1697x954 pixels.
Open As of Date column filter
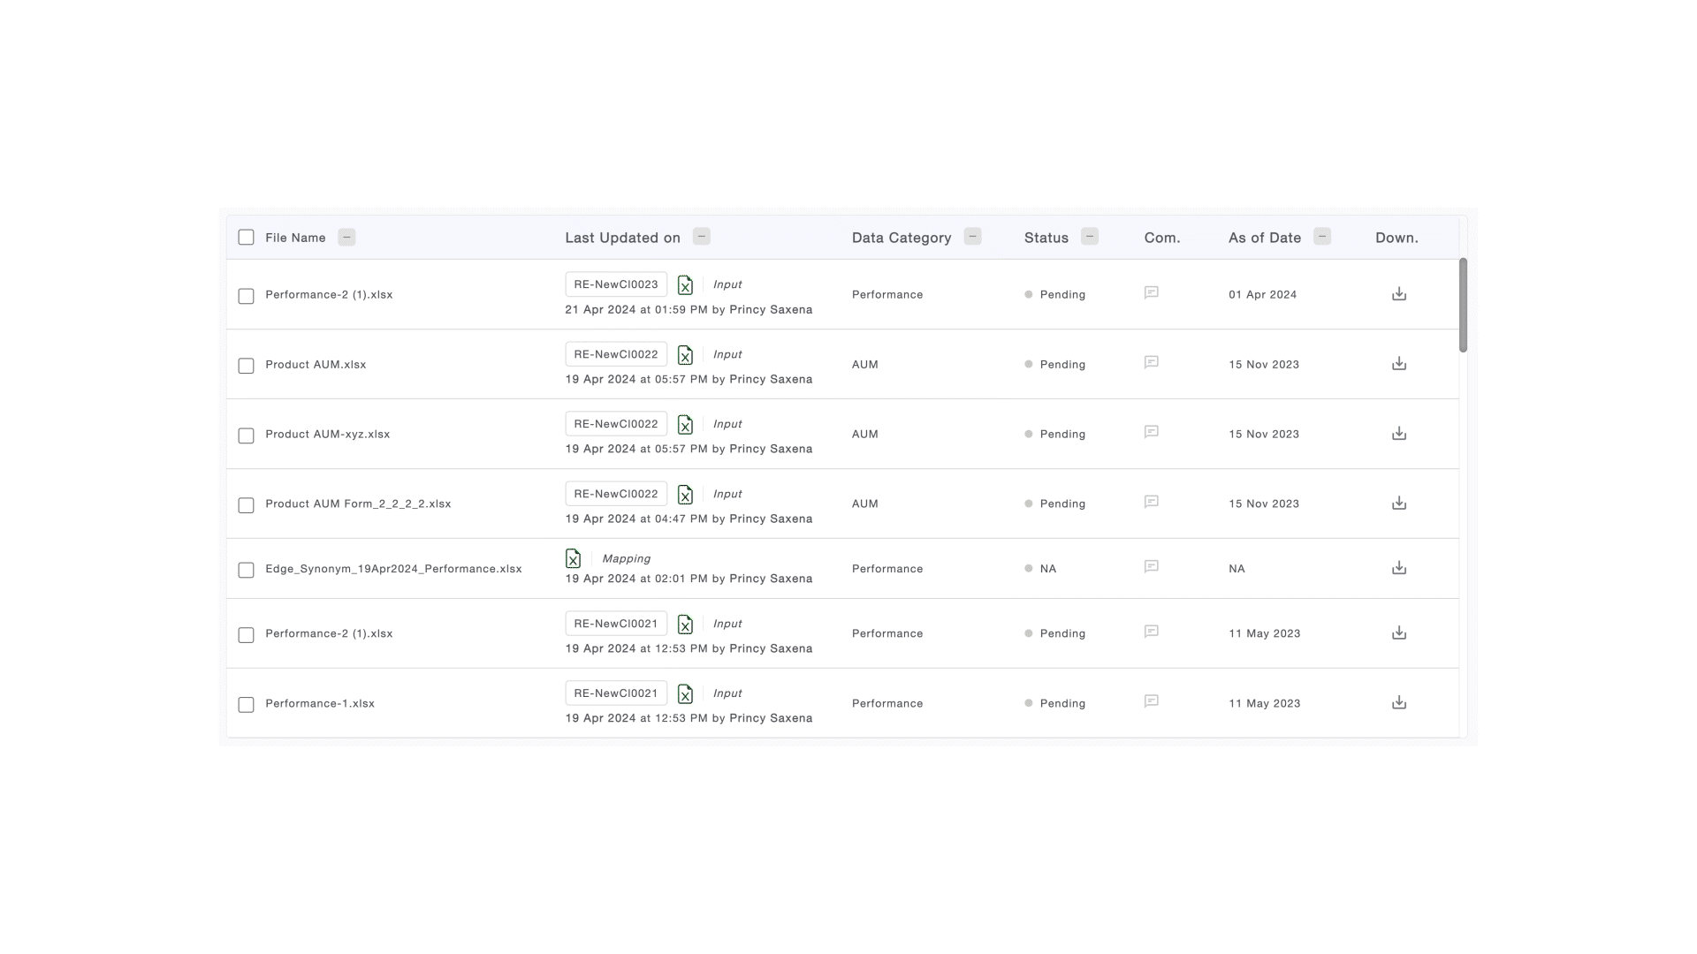1321,236
